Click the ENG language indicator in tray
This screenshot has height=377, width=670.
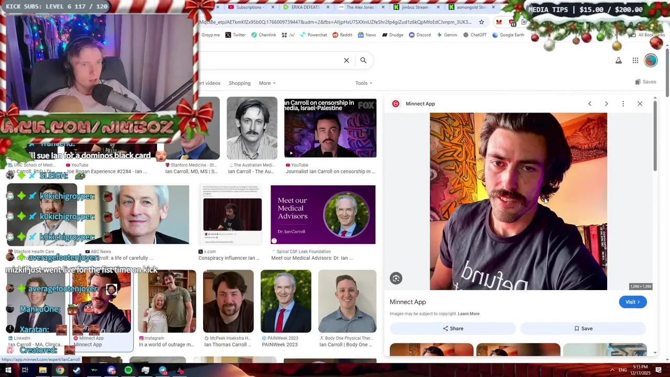[x=622, y=370]
